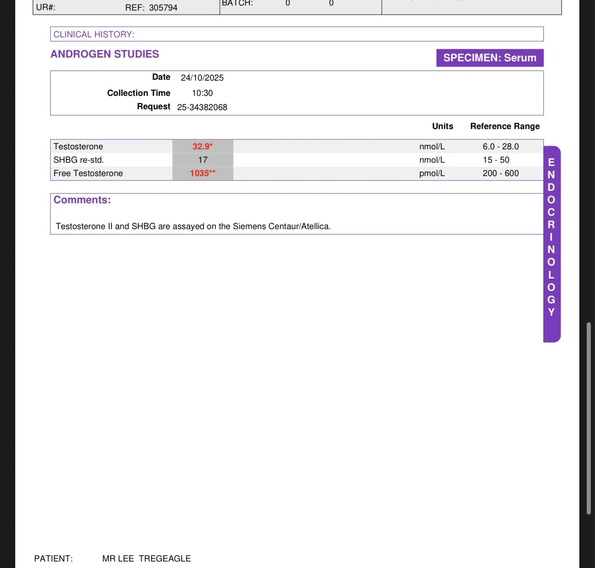
Task: Click the Testosterone row label
Action: [x=78, y=147]
